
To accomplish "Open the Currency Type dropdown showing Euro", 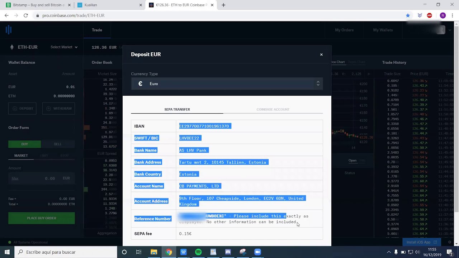I will click(x=227, y=83).
